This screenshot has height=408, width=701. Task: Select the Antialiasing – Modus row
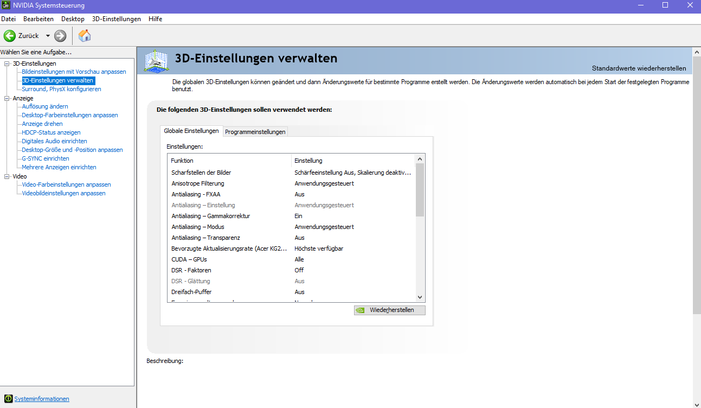pyautogui.click(x=292, y=227)
